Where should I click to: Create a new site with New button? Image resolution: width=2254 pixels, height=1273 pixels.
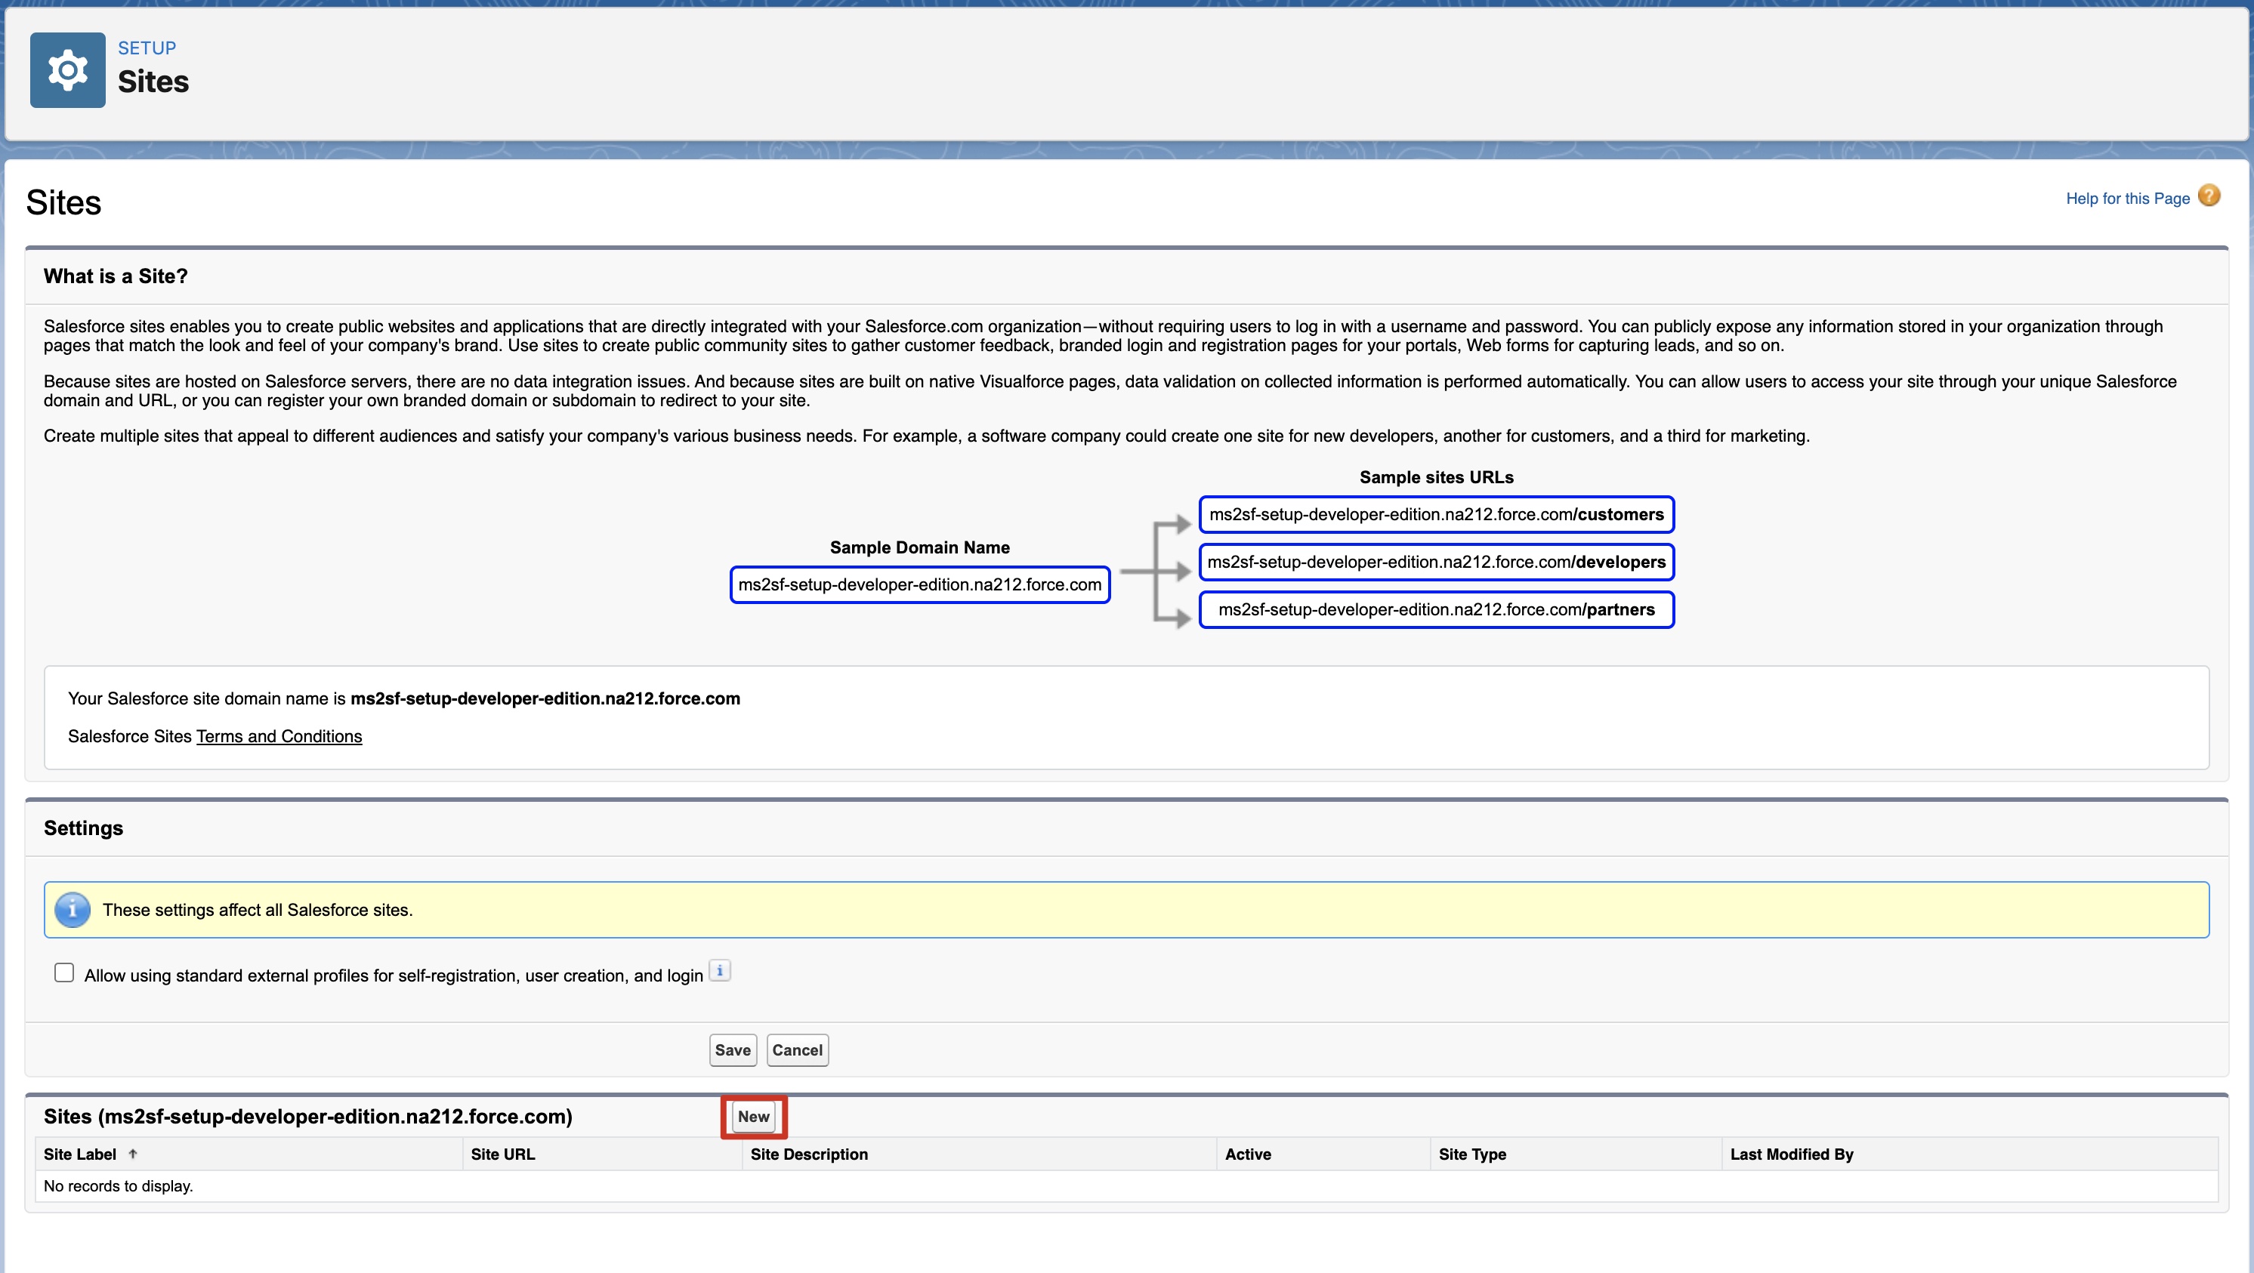click(x=753, y=1117)
